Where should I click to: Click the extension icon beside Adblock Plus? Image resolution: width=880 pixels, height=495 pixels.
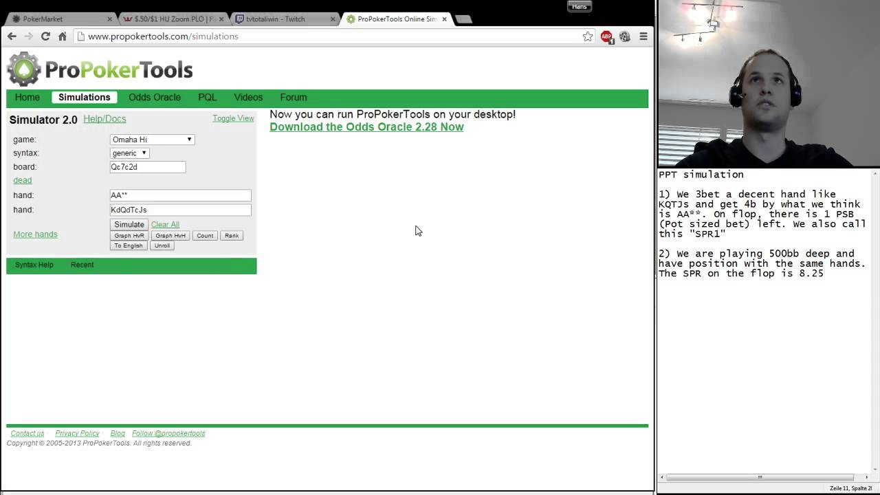(624, 36)
